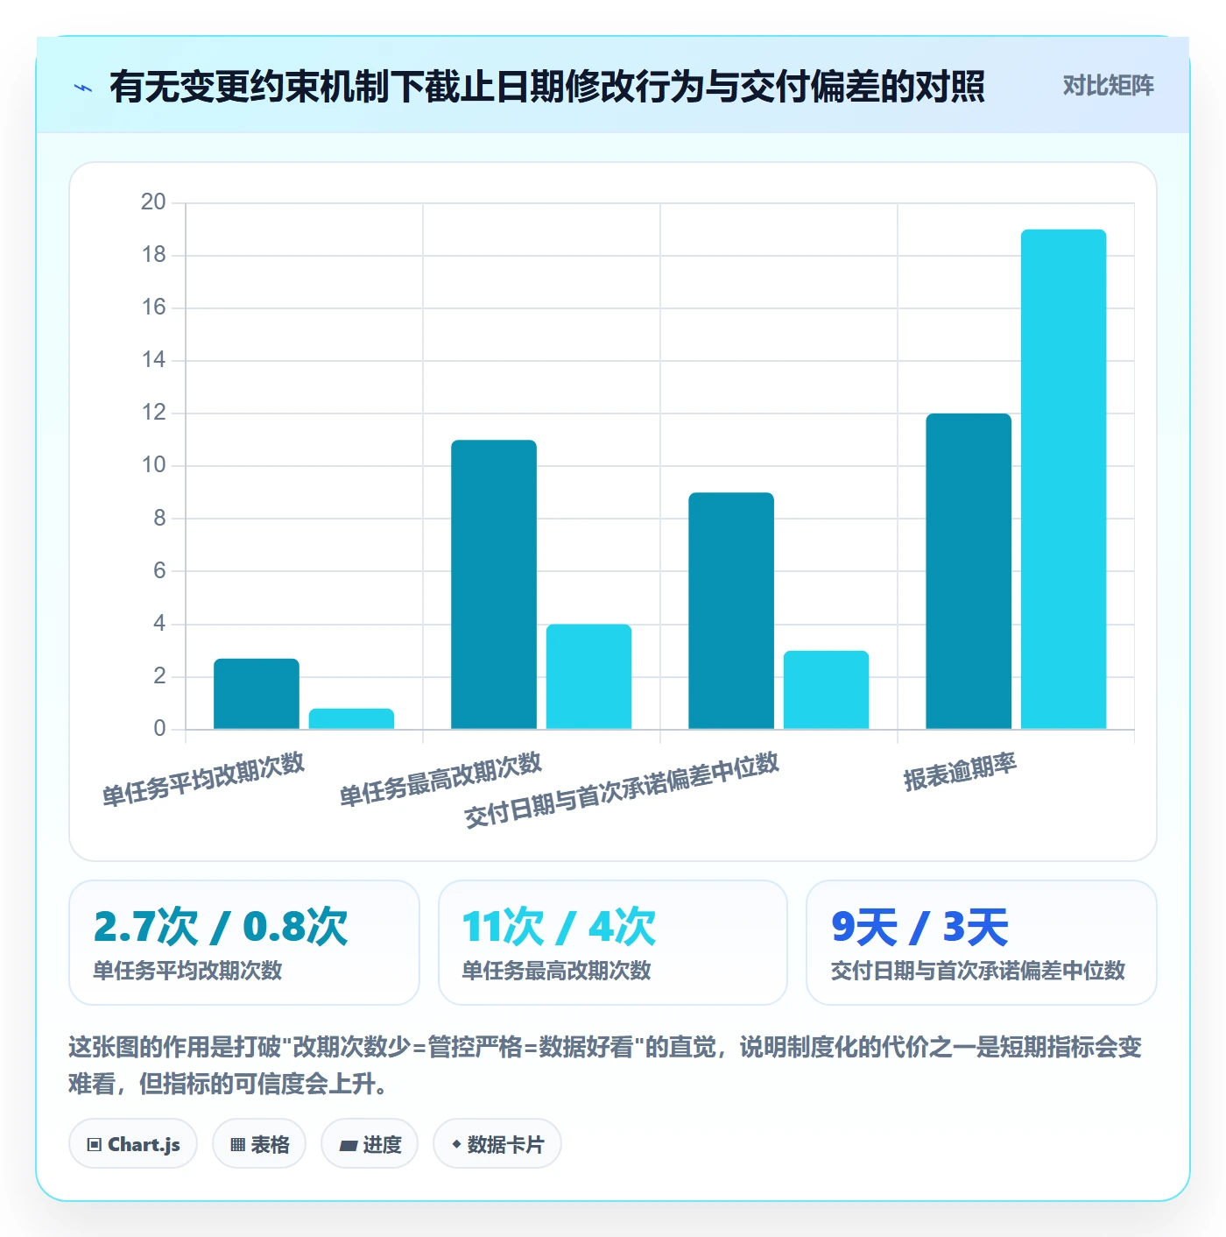The width and height of the screenshot is (1226, 1237).
Task: Click the 单任务最高改期次数 x-axis label
Action: coord(440,779)
